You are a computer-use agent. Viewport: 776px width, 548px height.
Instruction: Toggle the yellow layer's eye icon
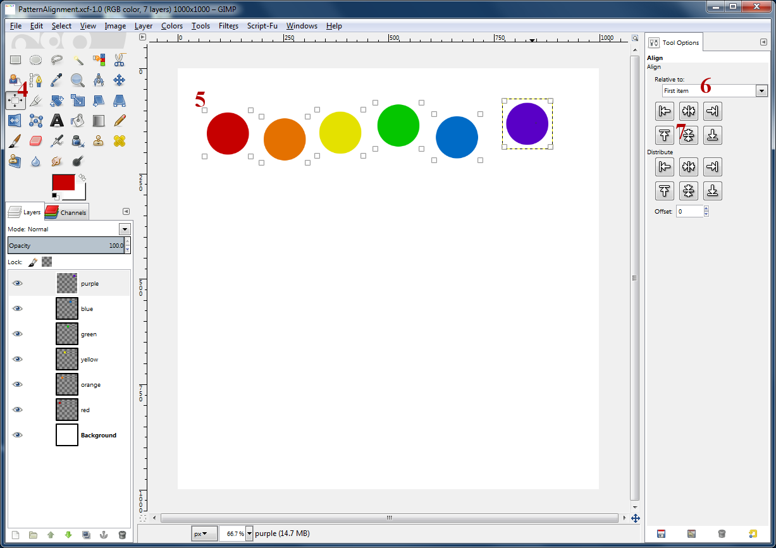[18, 359]
